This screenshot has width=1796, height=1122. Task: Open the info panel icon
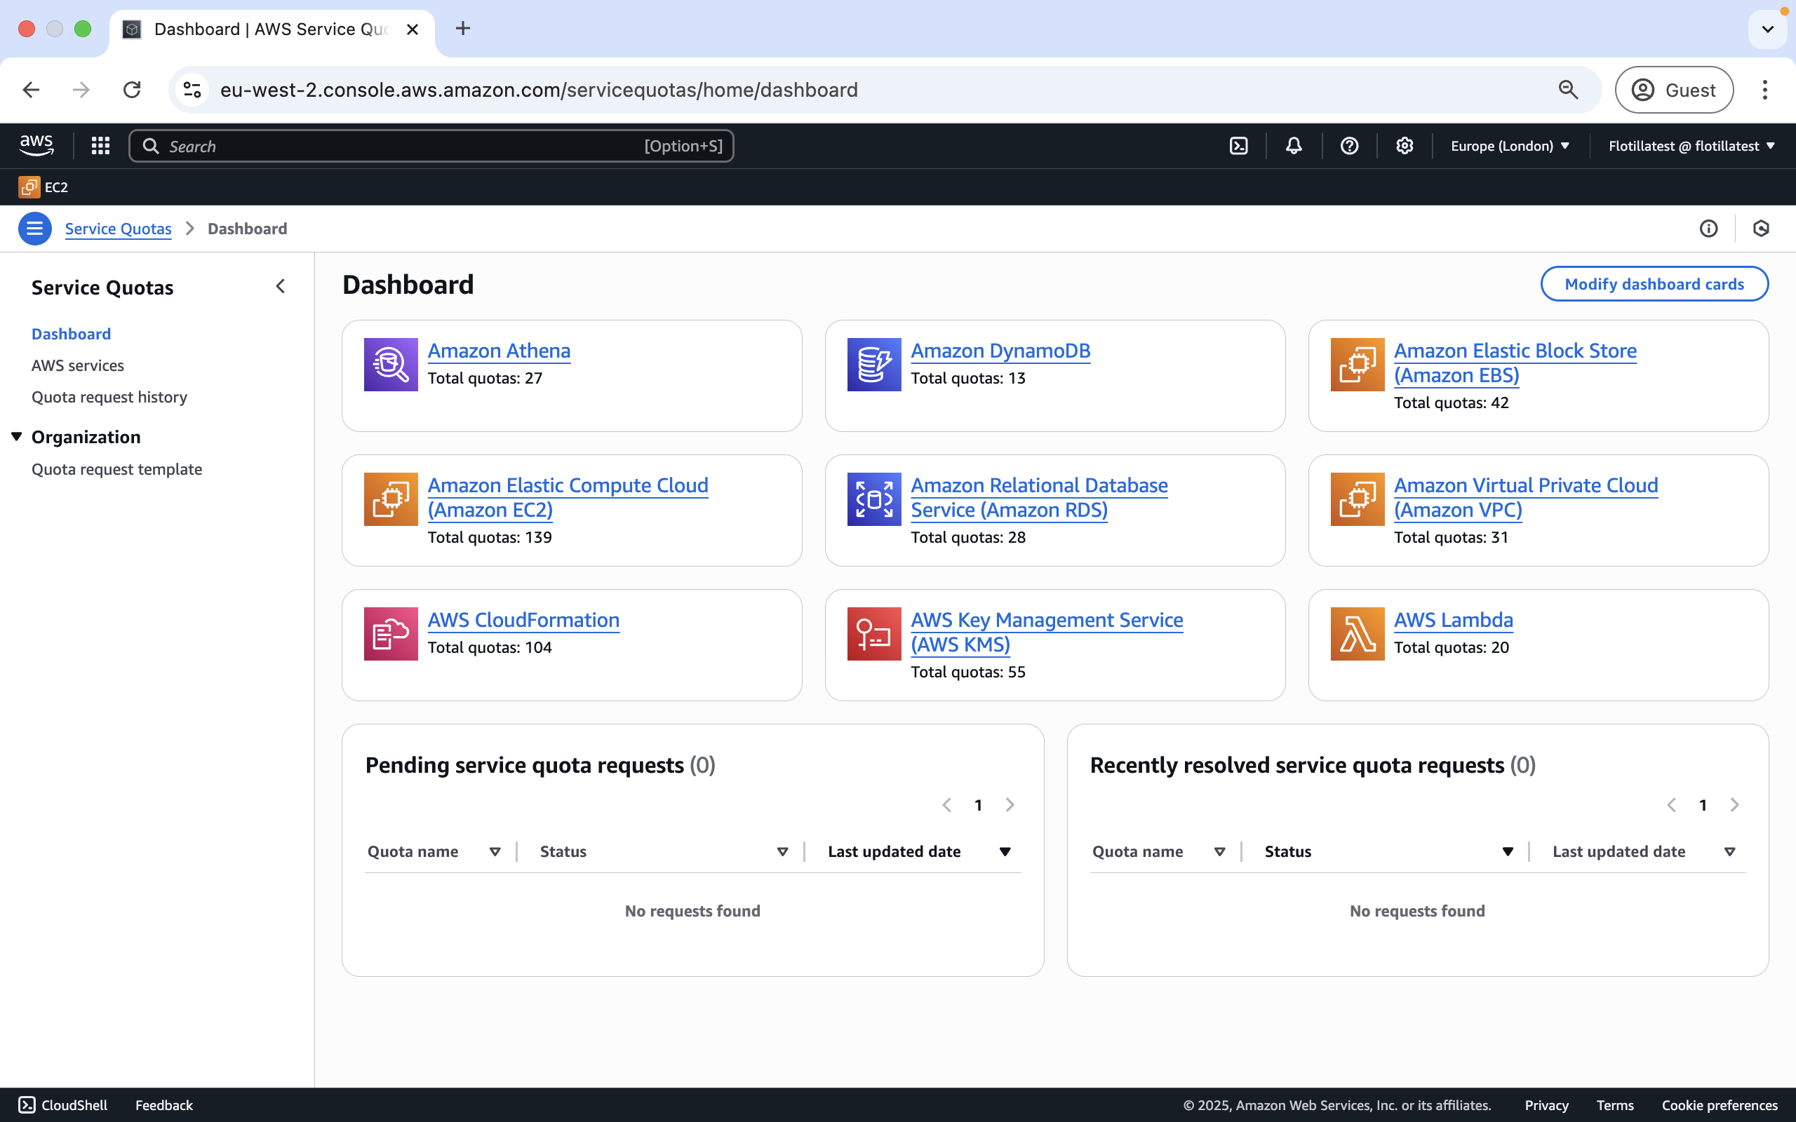1708,229
